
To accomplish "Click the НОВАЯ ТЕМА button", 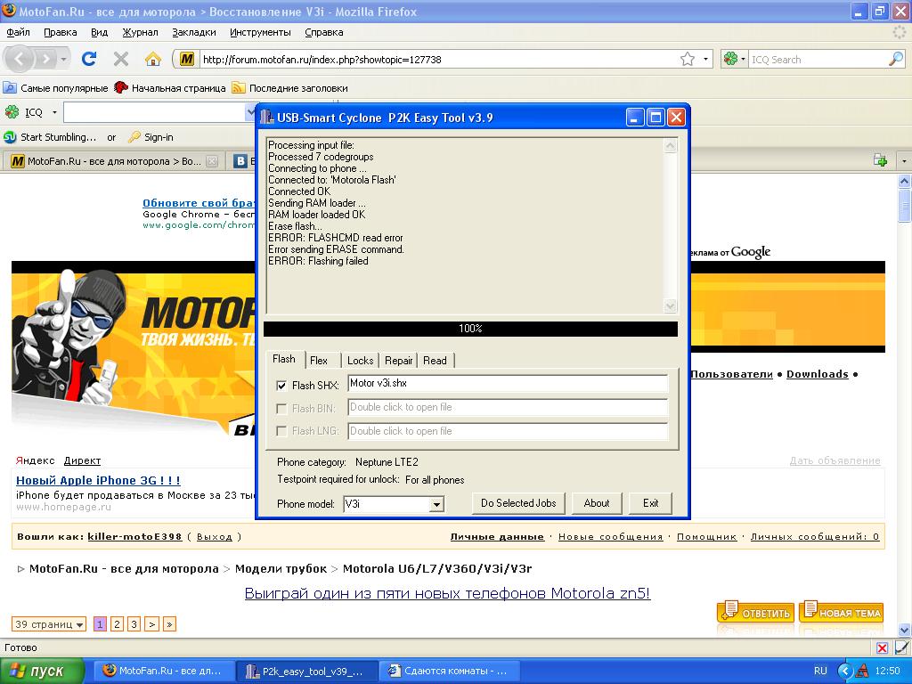I will click(x=842, y=613).
